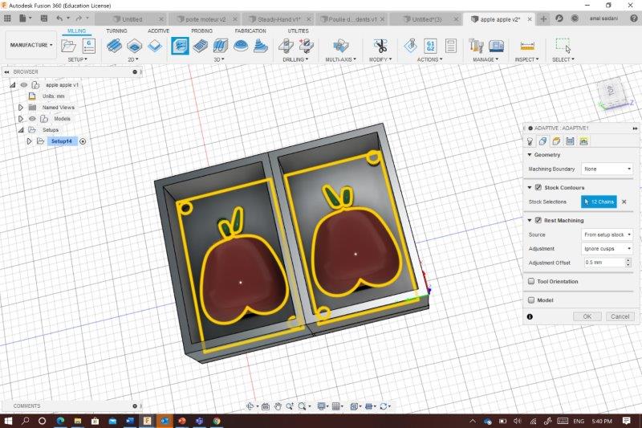Switch to the UTILITIES ribbon tab
This screenshot has height=428, width=642.
coord(298,31)
